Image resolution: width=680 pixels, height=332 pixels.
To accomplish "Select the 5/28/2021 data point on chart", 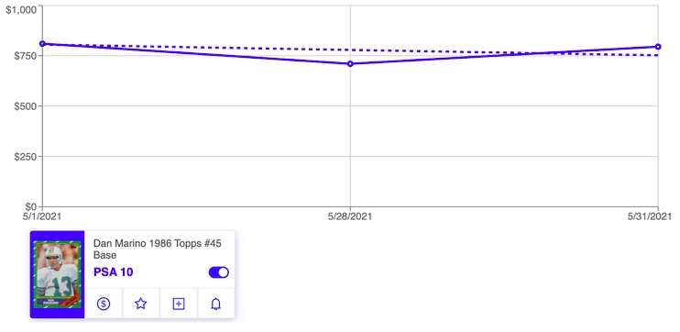I will tap(350, 64).
